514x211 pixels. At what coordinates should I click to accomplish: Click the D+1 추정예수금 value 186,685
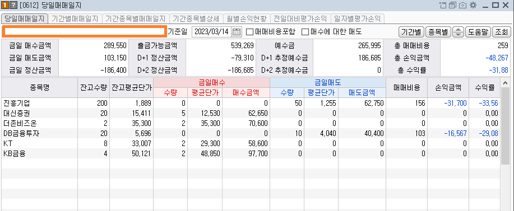[x=369, y=58]
